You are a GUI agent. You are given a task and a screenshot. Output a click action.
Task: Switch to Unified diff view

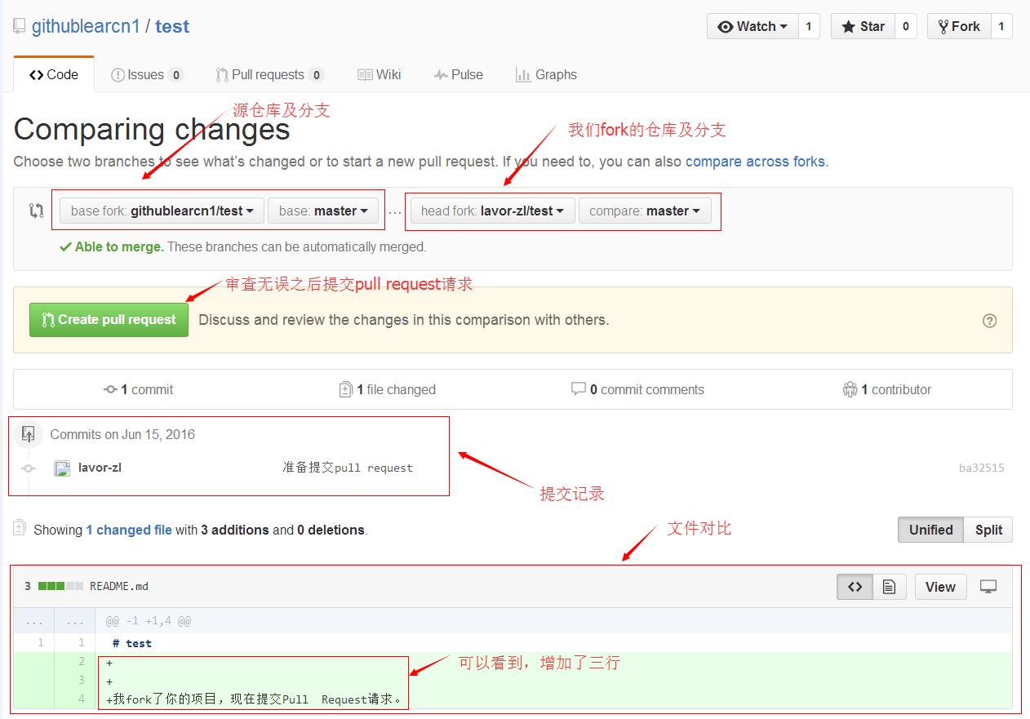(x=930, y=530)
